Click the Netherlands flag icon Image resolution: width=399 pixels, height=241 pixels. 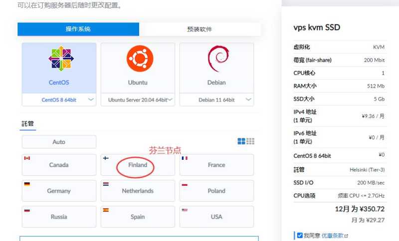(106, 184)
